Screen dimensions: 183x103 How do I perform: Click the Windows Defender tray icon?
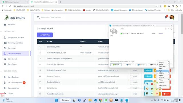(x=147, y=84)
